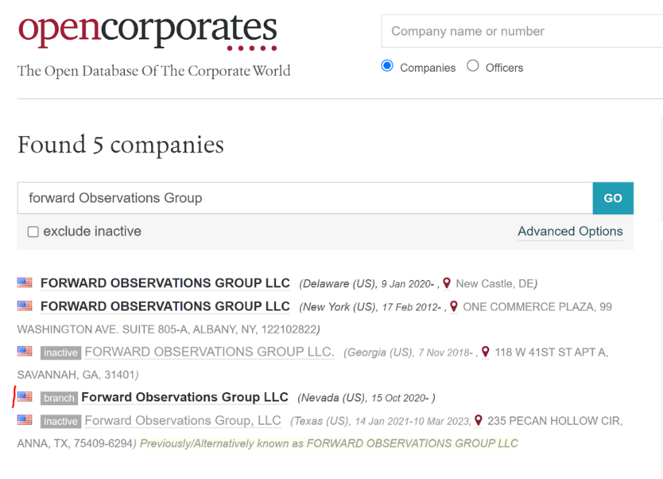Click the US flag beside the New York result
663x479 pixels.
click(25, 306)
